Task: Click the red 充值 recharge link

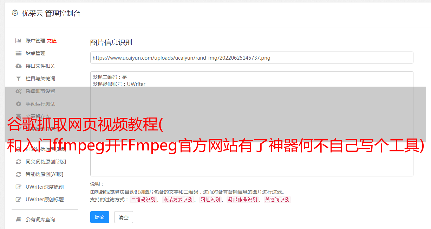Action: tap(52, 41)
